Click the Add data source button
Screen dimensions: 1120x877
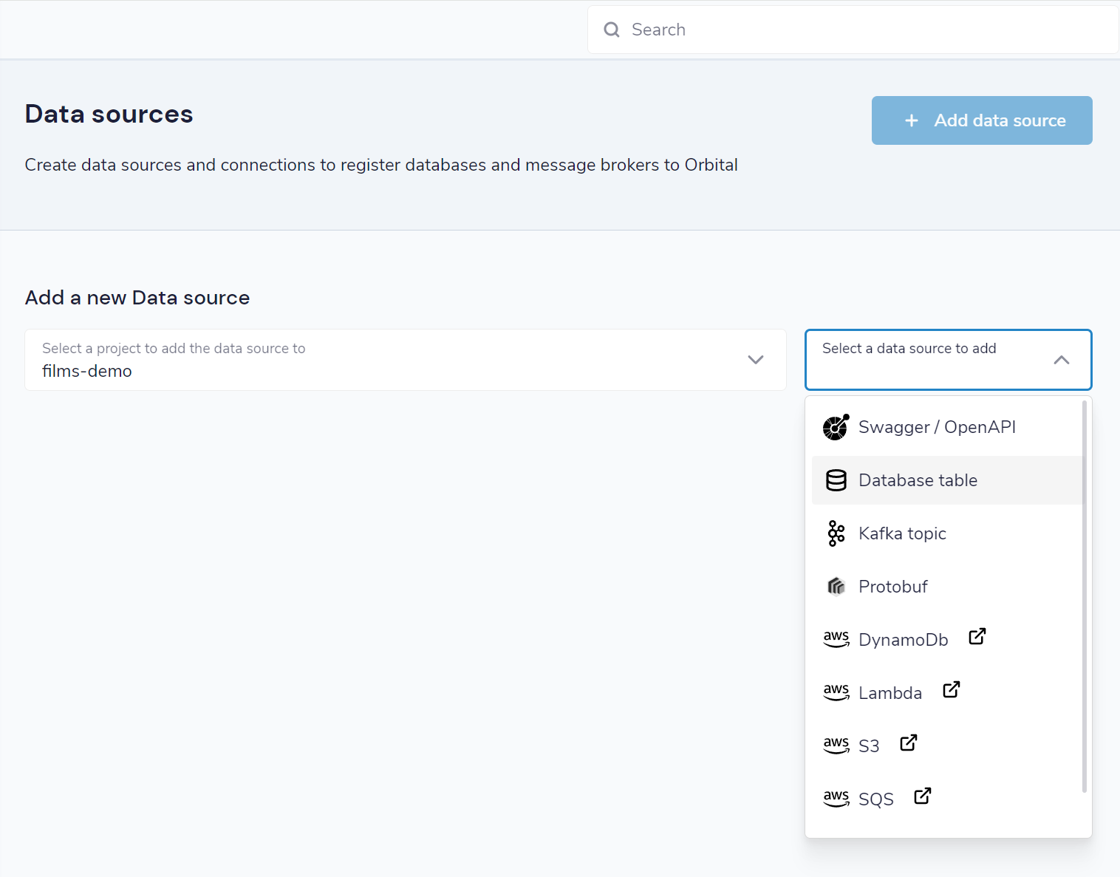pos(982,120)
